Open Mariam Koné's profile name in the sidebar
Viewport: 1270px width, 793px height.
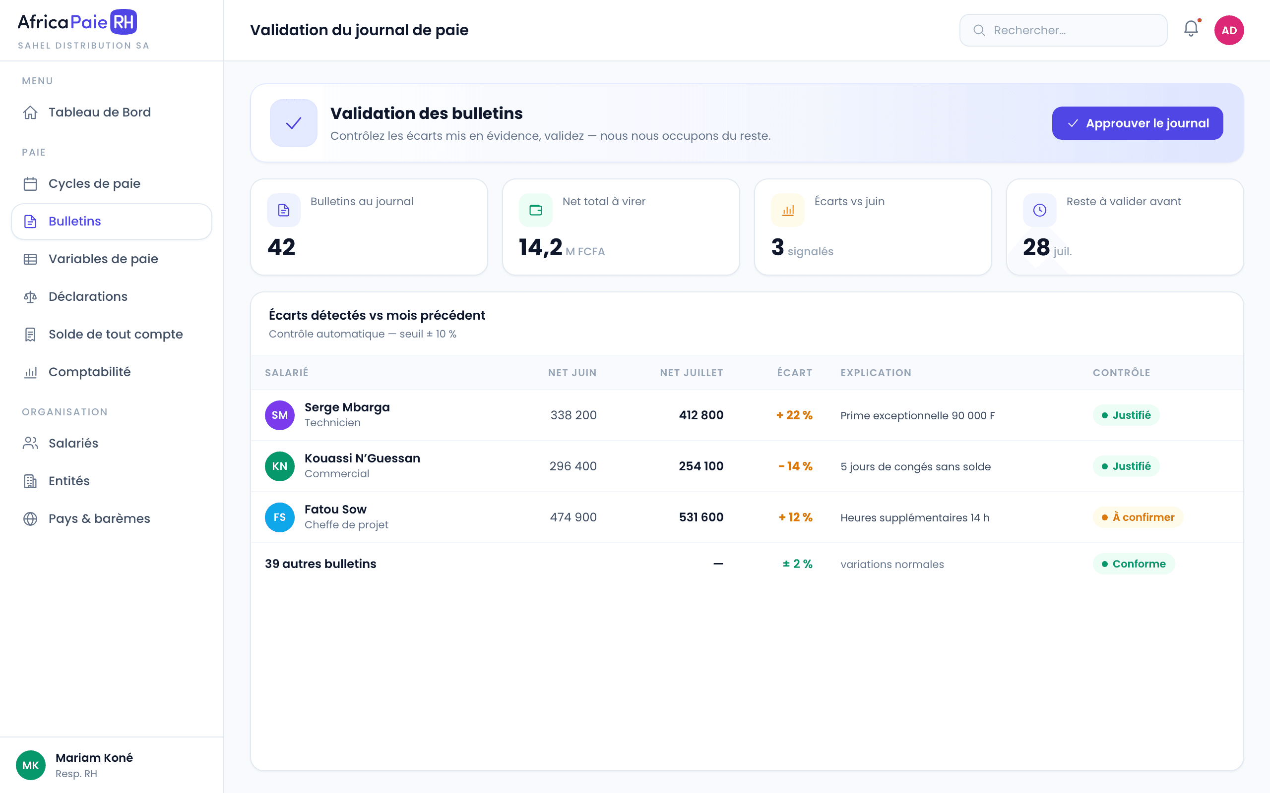click(x=94, y=758)
